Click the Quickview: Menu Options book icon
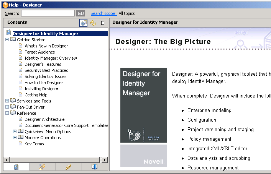This screenshot has height=174, width=271. click(x=21, y=131)
